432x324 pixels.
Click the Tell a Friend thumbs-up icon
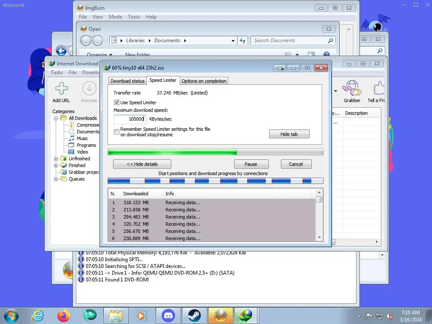coord(379,88)
